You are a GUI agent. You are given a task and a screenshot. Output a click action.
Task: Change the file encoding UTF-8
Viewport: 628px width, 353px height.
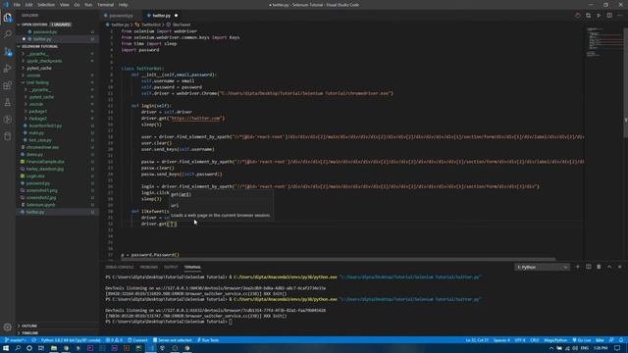pyautogui.click(x=520, y=340)
